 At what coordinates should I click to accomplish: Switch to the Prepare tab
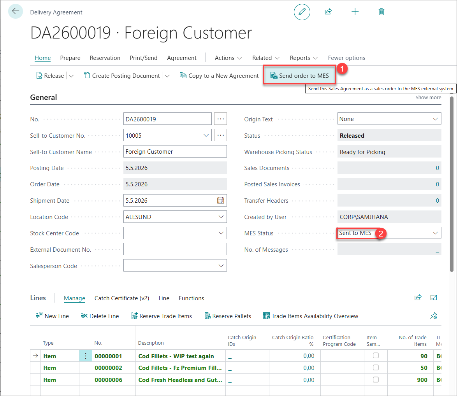tap(70, 58)
